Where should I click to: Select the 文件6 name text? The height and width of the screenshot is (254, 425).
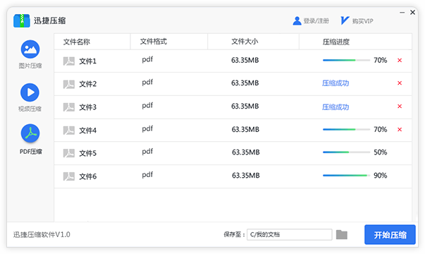[x=87, y=176]
